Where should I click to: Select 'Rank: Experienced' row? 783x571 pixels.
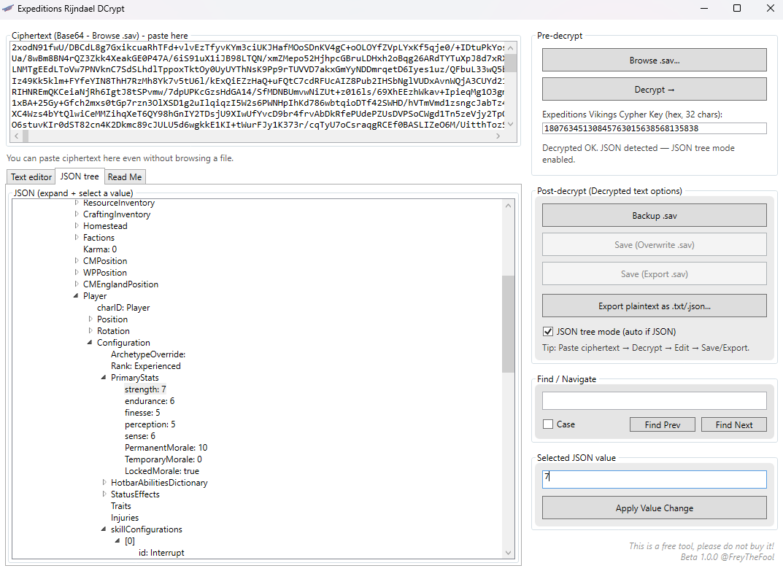pos(146,366)
